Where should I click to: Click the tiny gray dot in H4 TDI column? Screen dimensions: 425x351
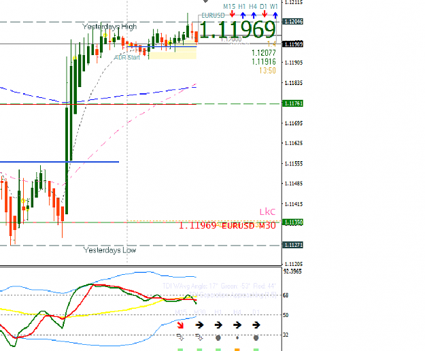(x=237, y=337)
